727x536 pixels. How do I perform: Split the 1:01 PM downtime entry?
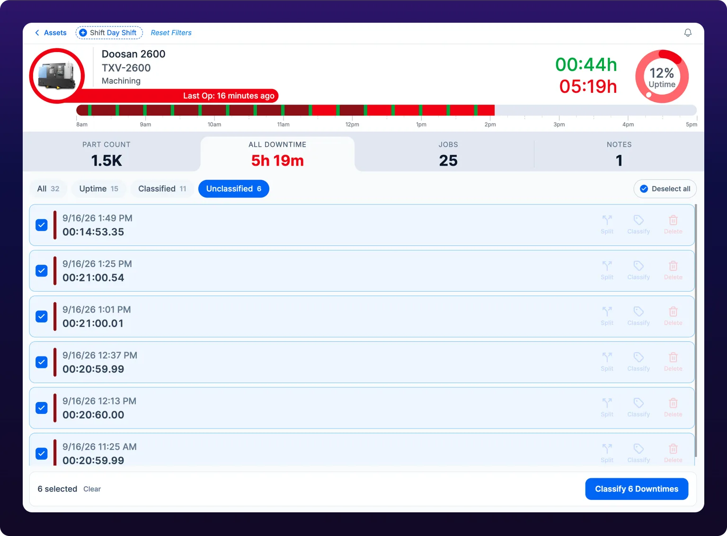pos(607,316)
